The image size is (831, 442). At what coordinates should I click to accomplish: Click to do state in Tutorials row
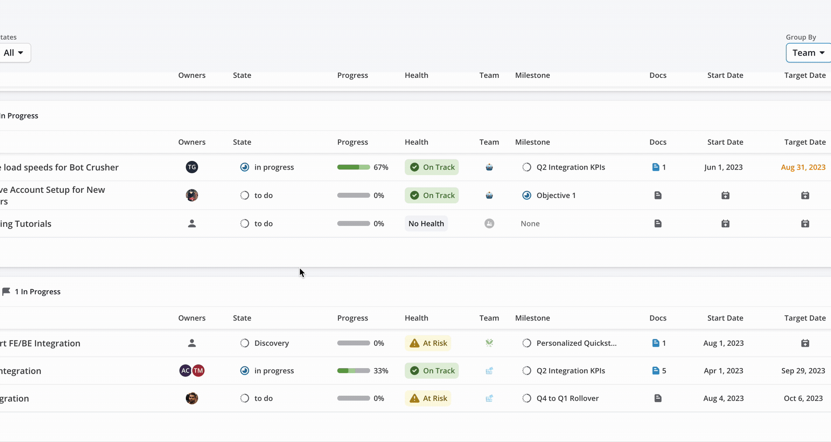[x=257, y=223]
